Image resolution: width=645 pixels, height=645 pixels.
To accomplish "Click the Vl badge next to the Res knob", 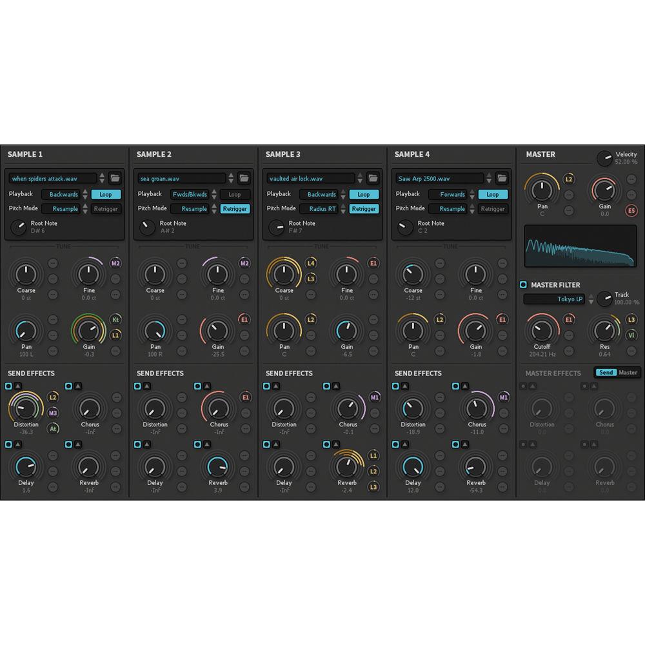I will tap(632, 335).
